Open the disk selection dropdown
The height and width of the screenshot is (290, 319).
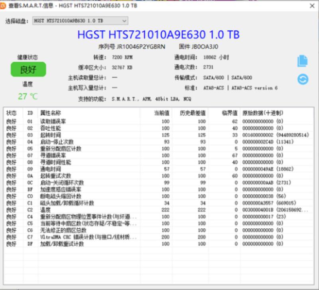click(x=80, y=21)
